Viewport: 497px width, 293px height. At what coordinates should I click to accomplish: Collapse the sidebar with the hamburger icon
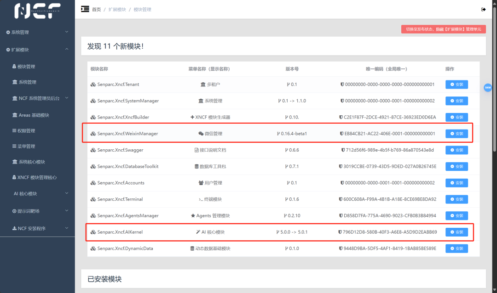pyautogui.click(x=85, y=9)
